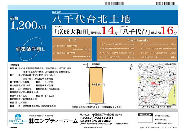The height and width of the screenshot is (131, 186).
Task: Click ビッグ・エー八千代大和田店 759m entry
Action: click(117, 44)
